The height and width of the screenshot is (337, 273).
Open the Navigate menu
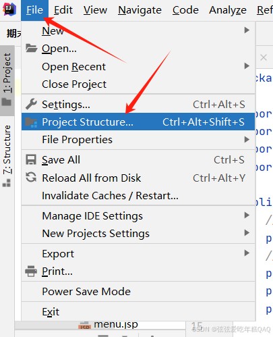coord(140,10)
